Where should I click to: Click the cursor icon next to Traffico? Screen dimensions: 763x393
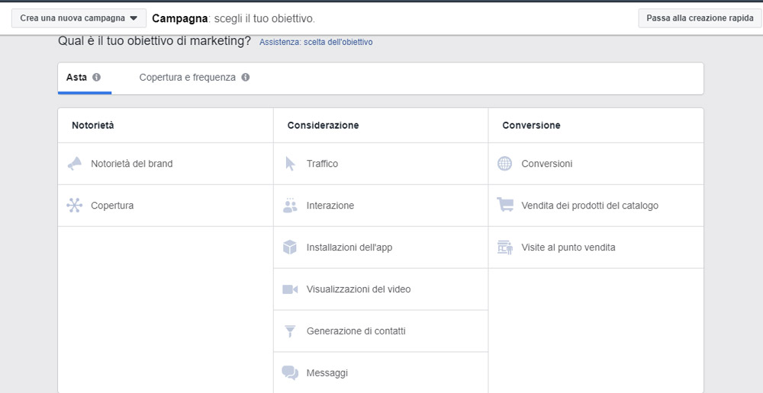click(x=290, y=164)
